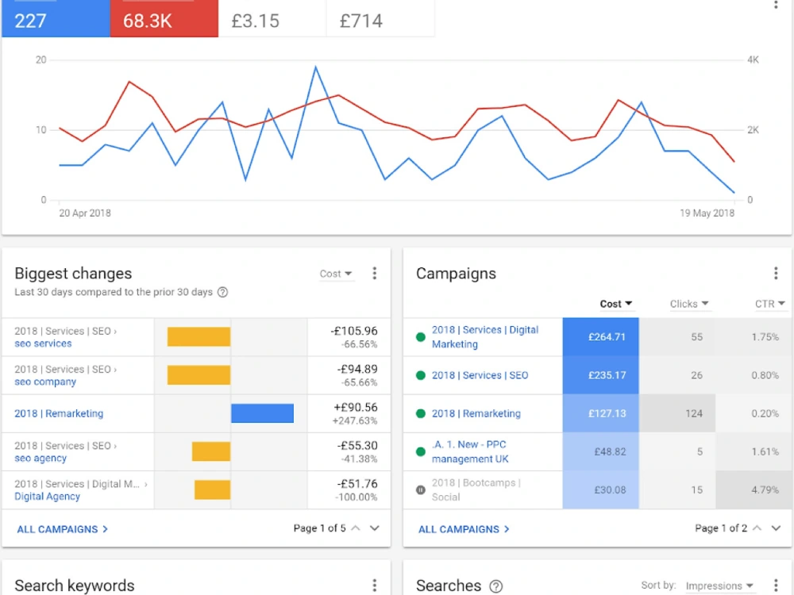Open 2018 | Services | SEO campaign link
Screen dimensions: 794x595
point(480,375)
